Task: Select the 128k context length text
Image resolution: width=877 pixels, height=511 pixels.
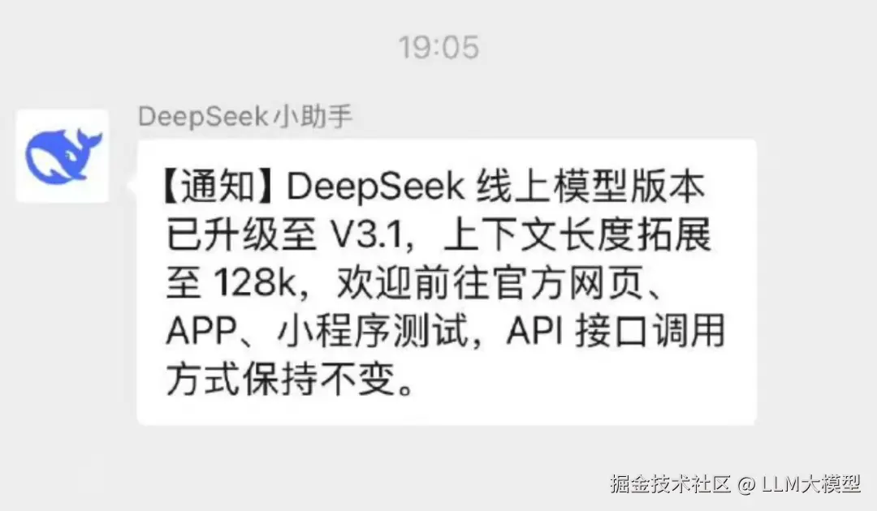Action: pos(255,282)
